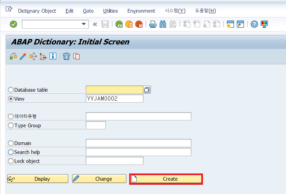Image resolution: width=286 pixels, height=194 pixels.
Task: Open the 도움말(H) menu
Action: (x=206, y=11)
